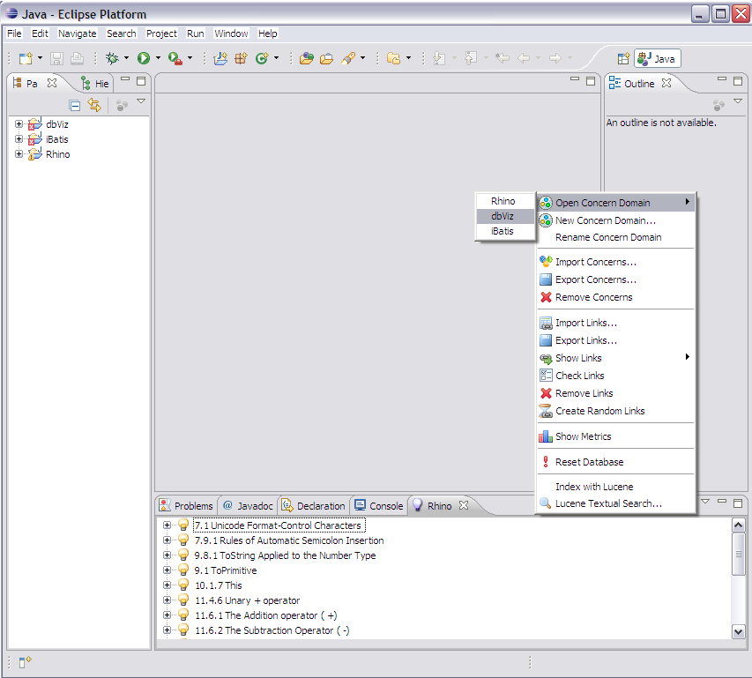Click New Java Project toolbar icon
Viewport: 752px width, 678px height.
point(220,58)
